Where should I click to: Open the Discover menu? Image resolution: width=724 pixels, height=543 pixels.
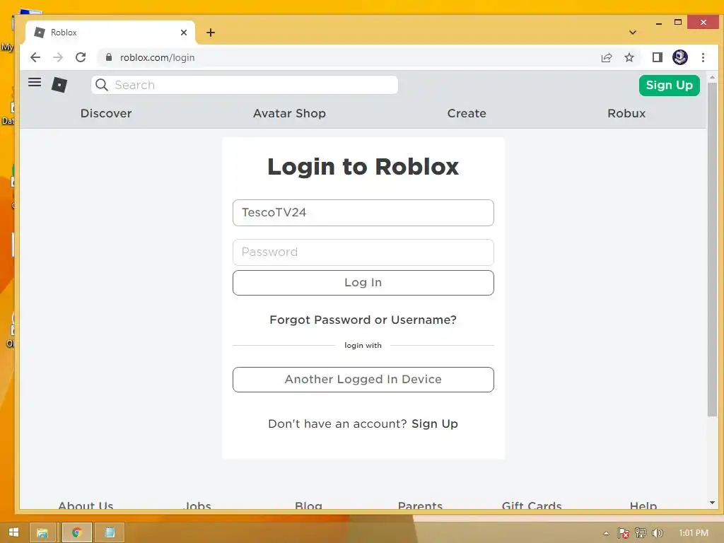pos(106,113)
